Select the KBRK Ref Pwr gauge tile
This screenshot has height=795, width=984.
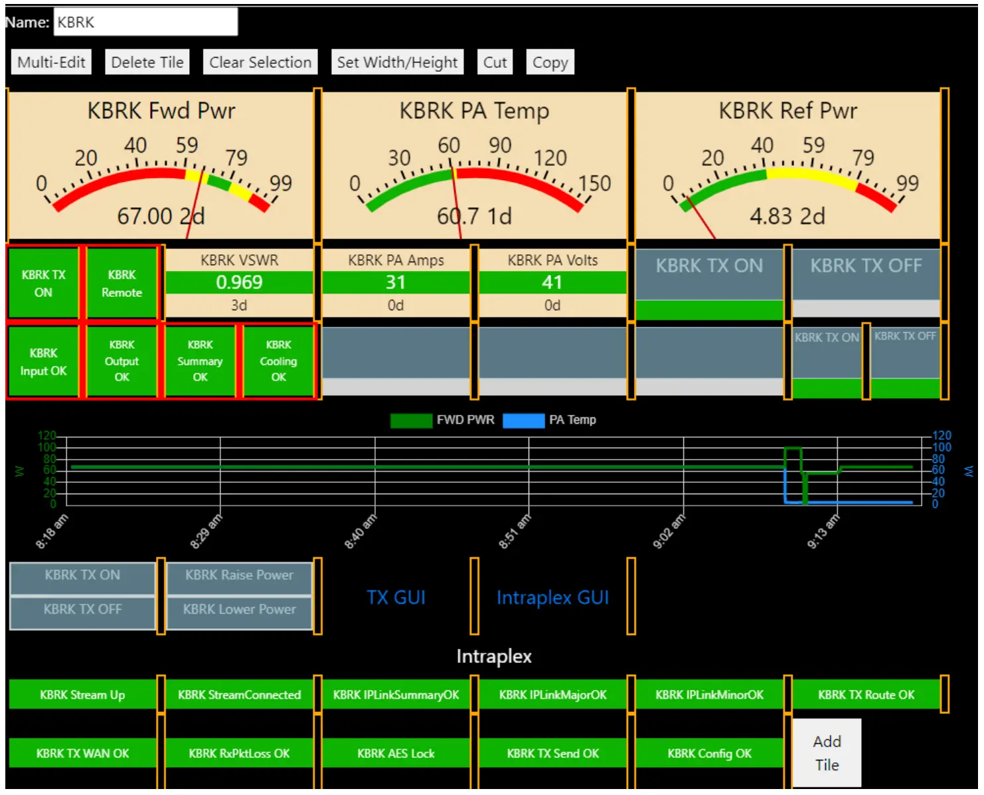(x=787, y=165)
